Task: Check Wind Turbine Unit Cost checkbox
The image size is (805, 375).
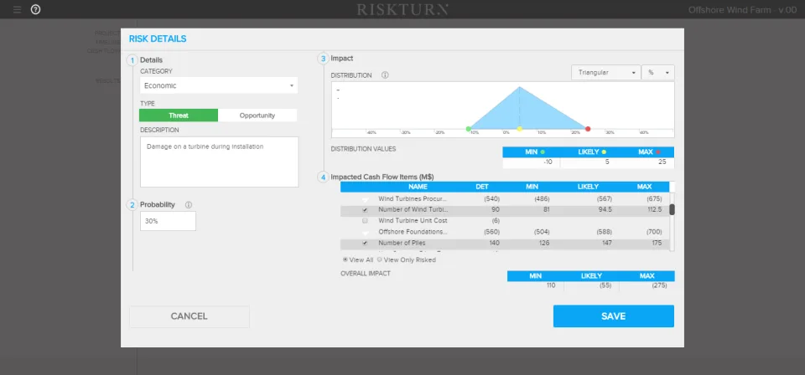Action: coord(365,221)
